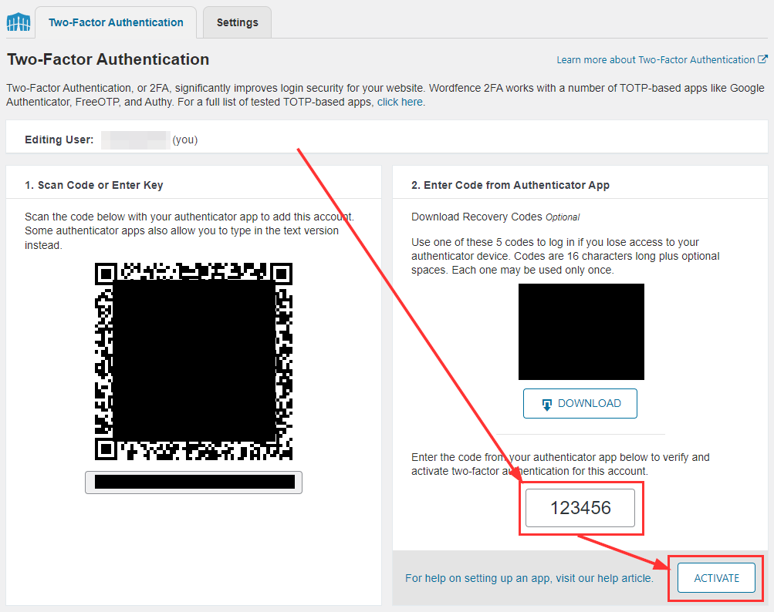Open the help article link for app setup
The width and height of the screenshot is (774, 612).
pyautogui.click(x=529, y=578)
